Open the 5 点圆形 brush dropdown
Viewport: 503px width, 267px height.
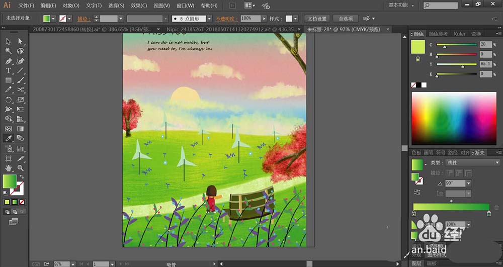click(209, 19)
